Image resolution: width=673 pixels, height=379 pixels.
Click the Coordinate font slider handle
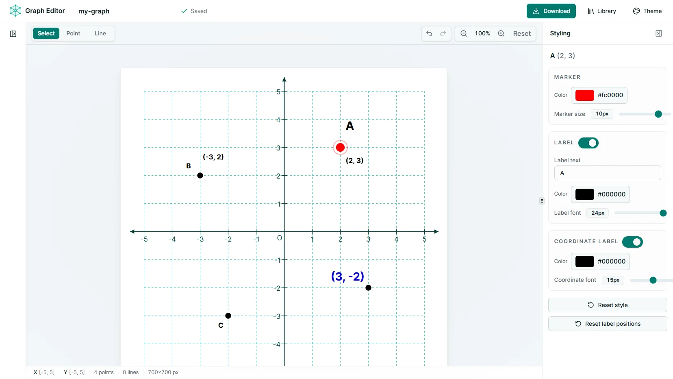click(x=653, y=280)
